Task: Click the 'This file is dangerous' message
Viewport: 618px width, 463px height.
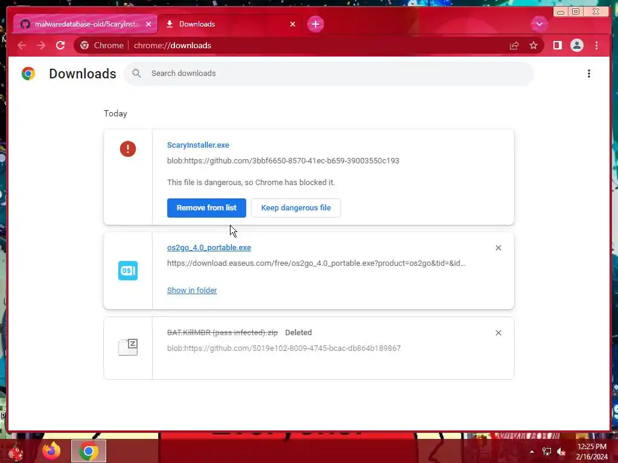Action: (250, 182)
